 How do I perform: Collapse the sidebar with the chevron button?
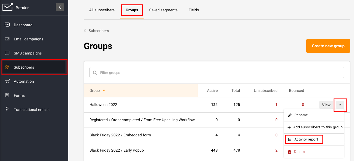[x=60, y=7]
